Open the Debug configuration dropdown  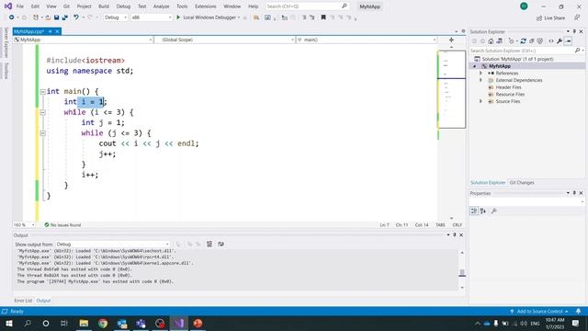coord(116,17)
